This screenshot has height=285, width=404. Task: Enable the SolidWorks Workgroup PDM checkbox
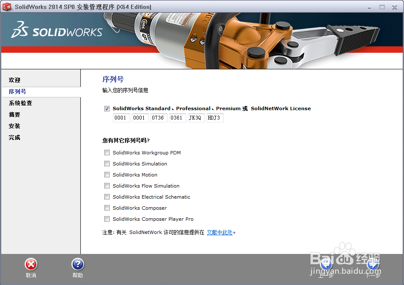(107, 152)
